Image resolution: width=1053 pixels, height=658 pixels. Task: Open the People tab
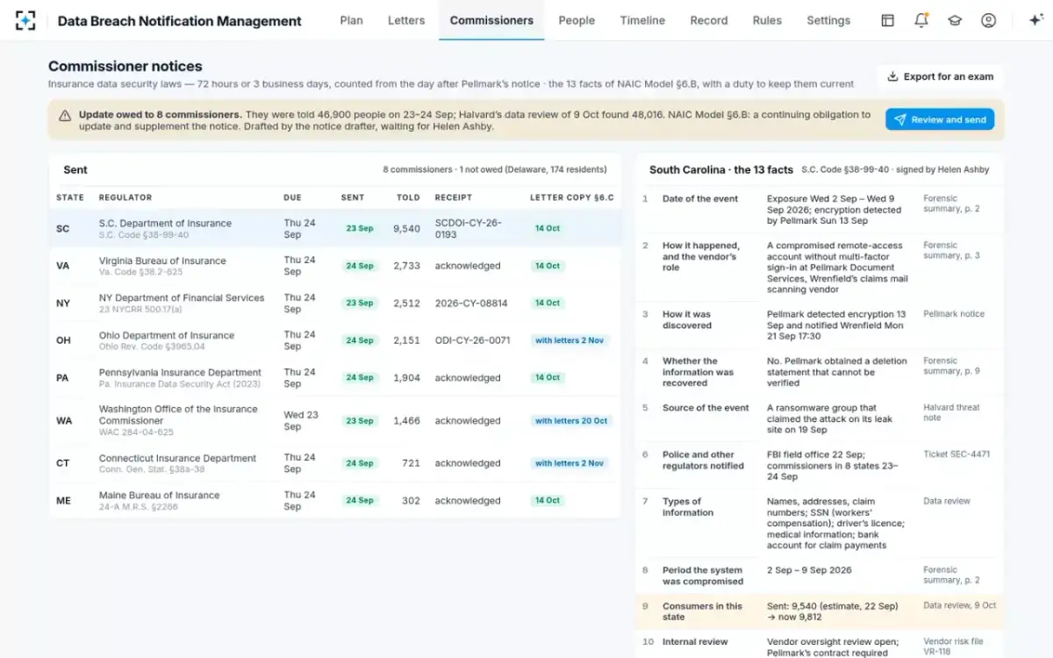click(577, 20)
